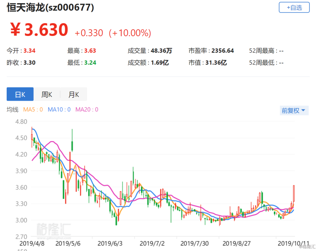The height and width of the screenshot is (251, 318).
Task: Select the 52周最低 label
Action: click(262, 63)
